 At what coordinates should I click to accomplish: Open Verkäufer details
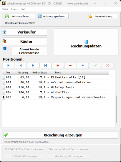click(25, 32)
